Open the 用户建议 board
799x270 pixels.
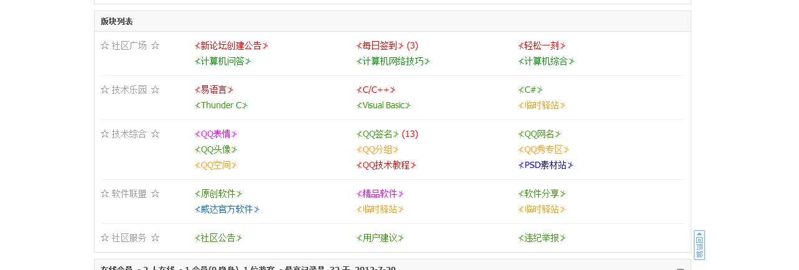coord(380,238)
